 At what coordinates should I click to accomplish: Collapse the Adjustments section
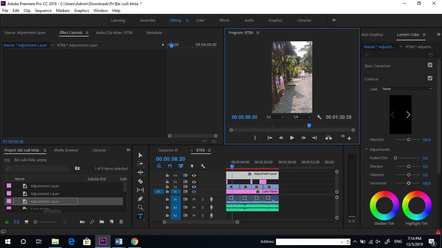click(x=367, y=149)
